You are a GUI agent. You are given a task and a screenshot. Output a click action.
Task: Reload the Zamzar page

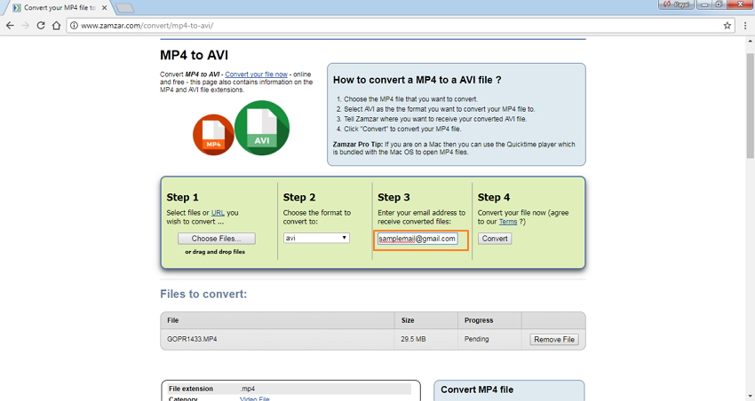pos(41,26)
